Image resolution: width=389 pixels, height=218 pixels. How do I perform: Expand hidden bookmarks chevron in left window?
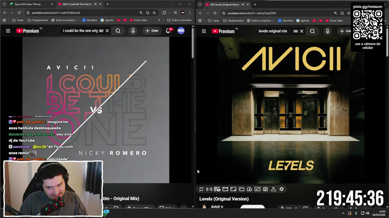(159, 20)
